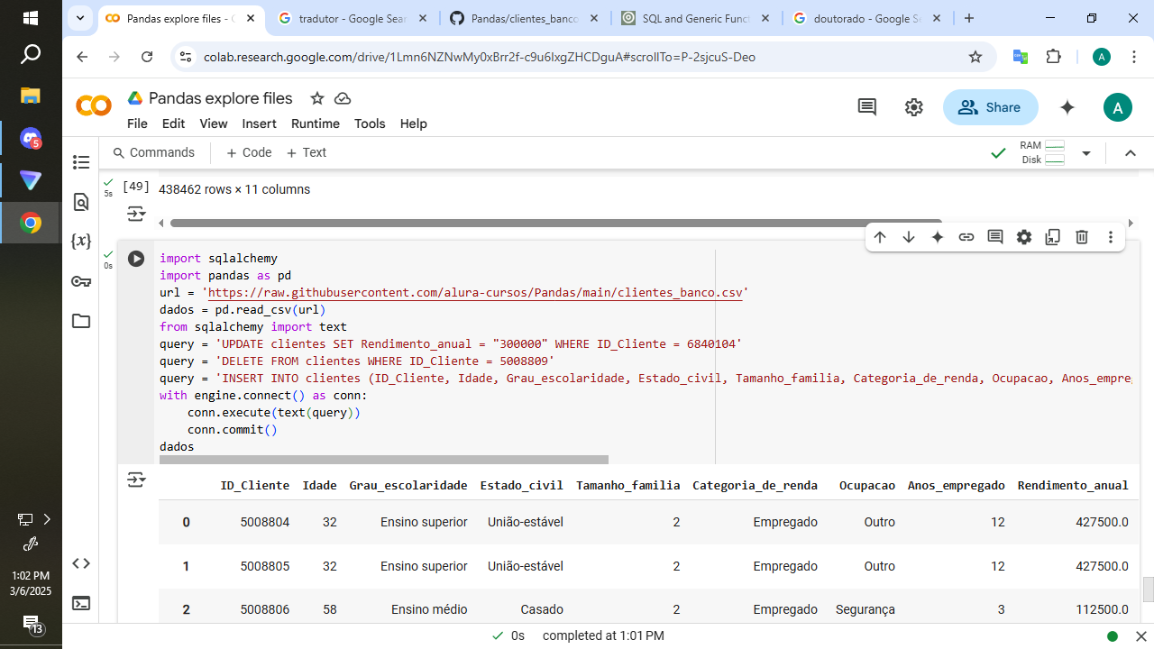Move cell down with arrow icon
This screenshot has width=1154, height=649.
pos(909,237)
